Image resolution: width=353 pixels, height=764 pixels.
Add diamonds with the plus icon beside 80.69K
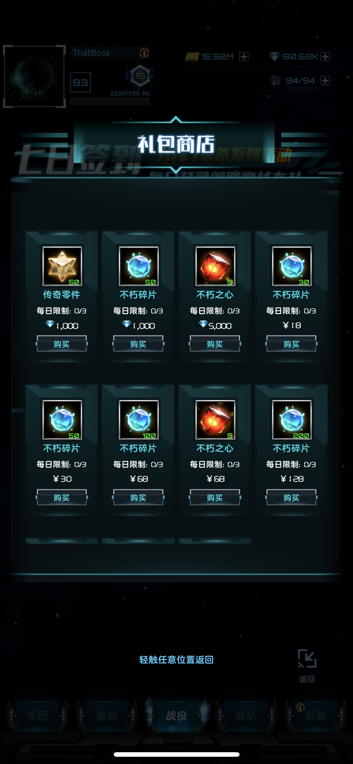click(x=325, y=56)
